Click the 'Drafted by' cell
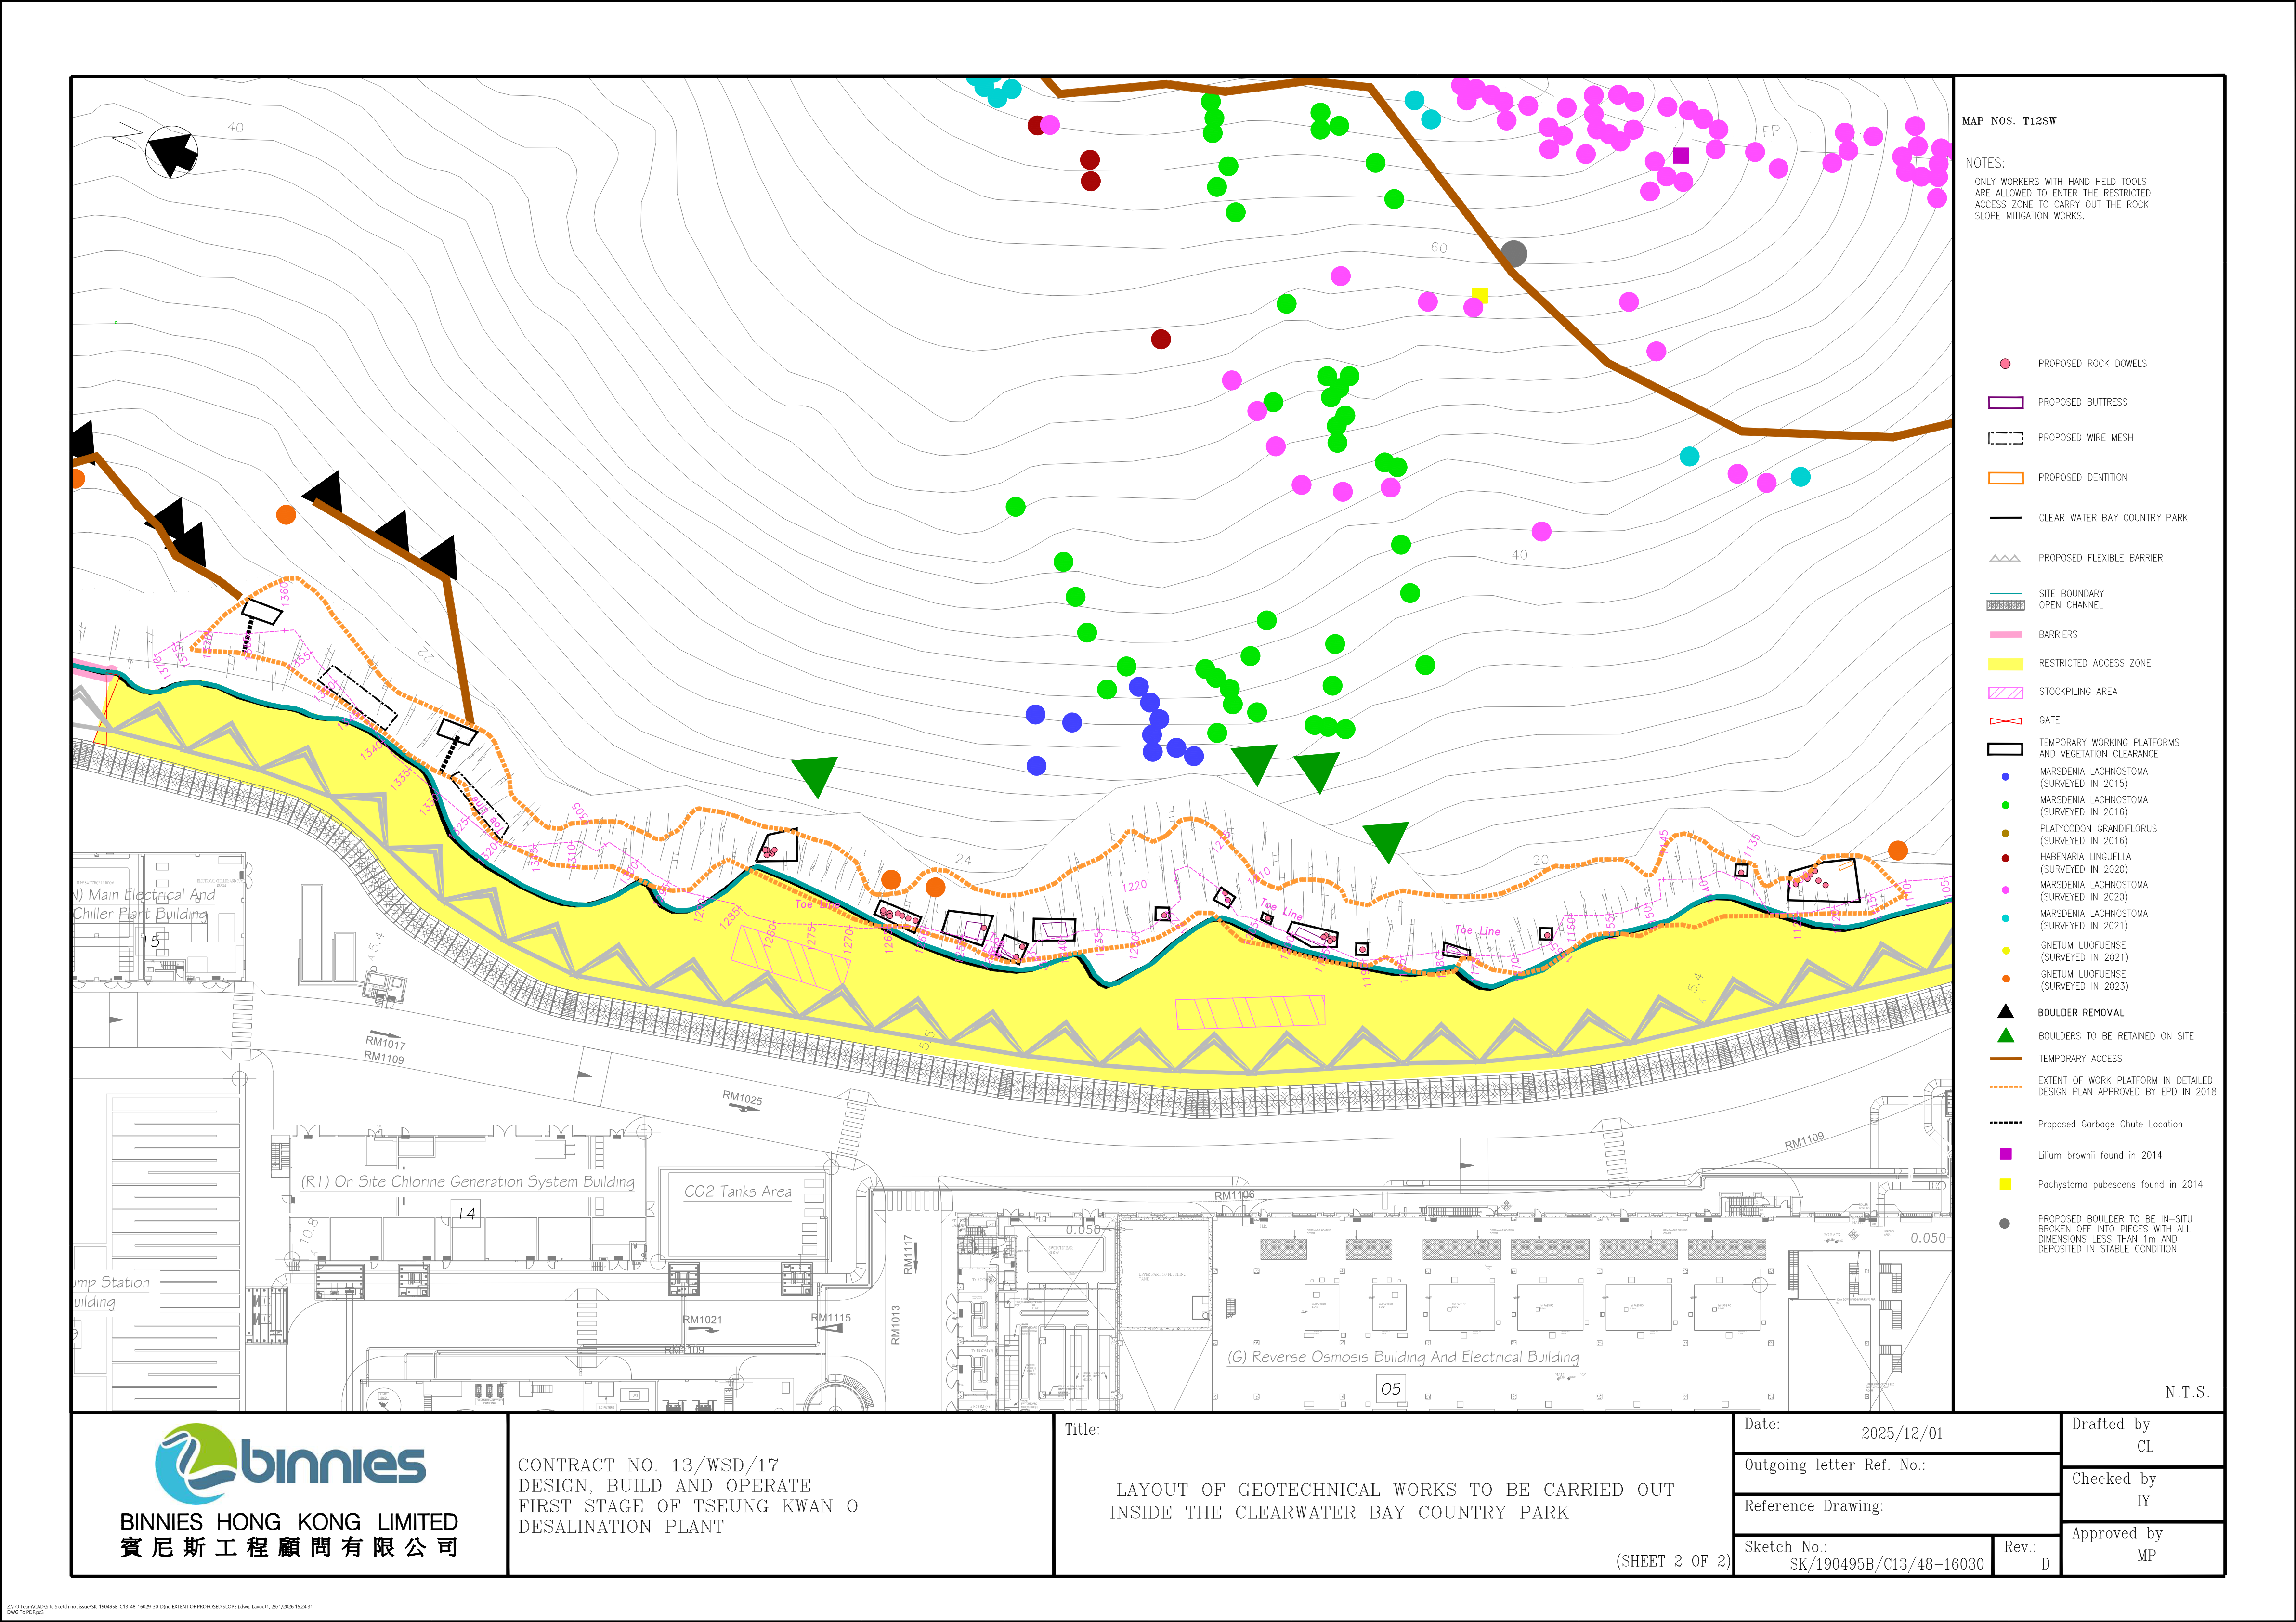 [2142, 1439]
